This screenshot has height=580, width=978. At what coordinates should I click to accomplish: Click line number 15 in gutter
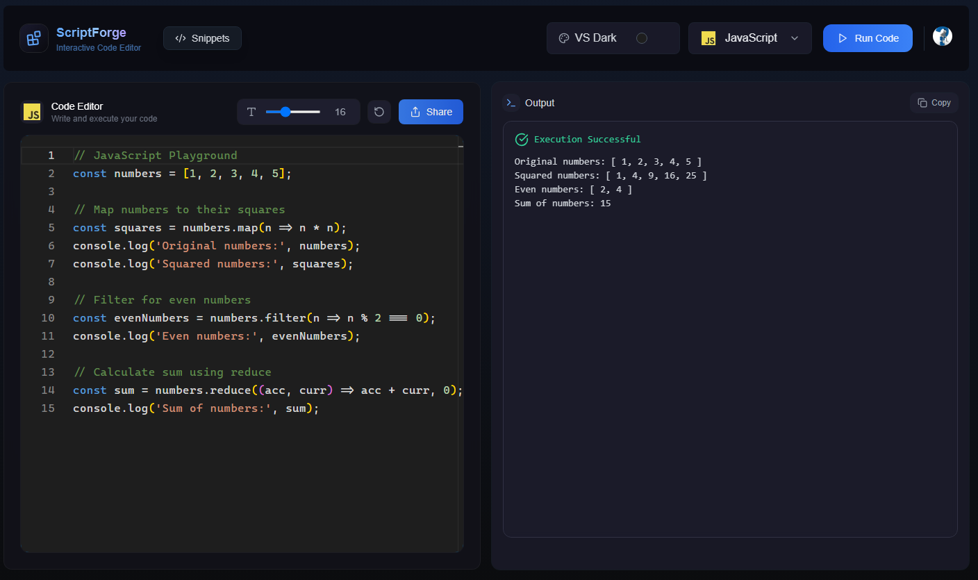(48, 408)
